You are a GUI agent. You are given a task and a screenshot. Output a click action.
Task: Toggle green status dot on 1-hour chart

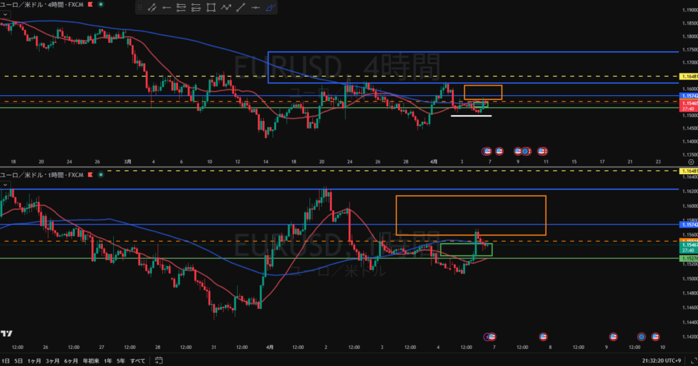click(100, 175)
